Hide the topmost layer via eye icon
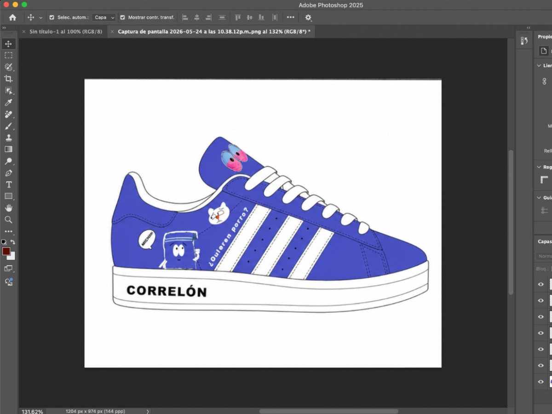552x414 pixels. (x=541, y=284)
